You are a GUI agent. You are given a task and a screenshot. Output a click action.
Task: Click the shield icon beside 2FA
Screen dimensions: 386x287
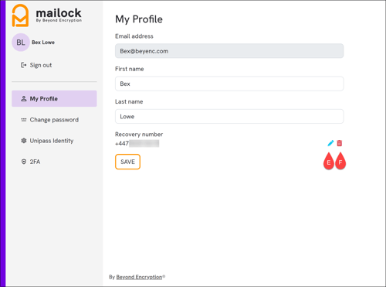[x=24, y=162]
